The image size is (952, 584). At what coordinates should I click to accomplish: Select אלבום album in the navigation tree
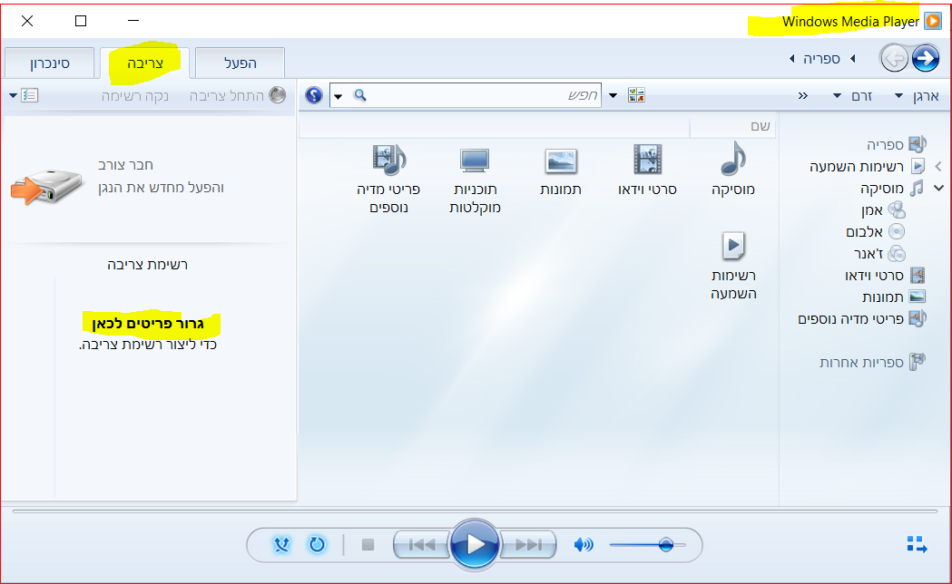tap(876, 231)
